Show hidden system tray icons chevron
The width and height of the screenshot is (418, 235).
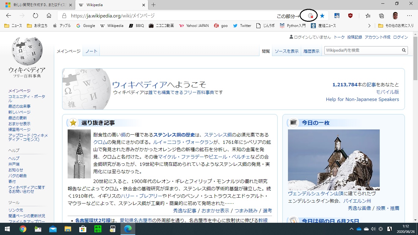(352, 229)
